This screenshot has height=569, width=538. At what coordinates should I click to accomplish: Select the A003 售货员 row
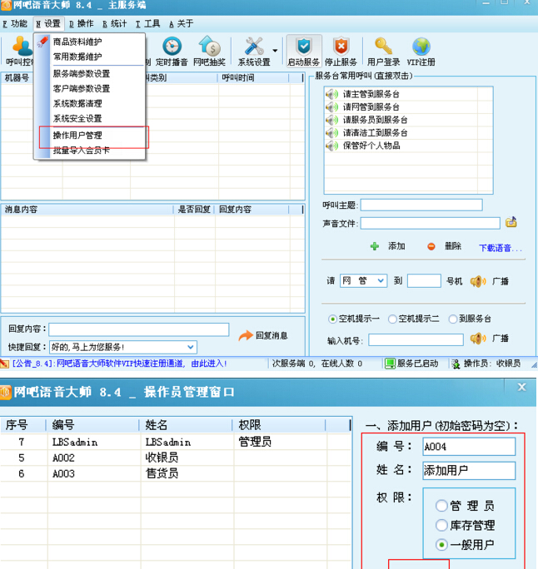point(176,473)
